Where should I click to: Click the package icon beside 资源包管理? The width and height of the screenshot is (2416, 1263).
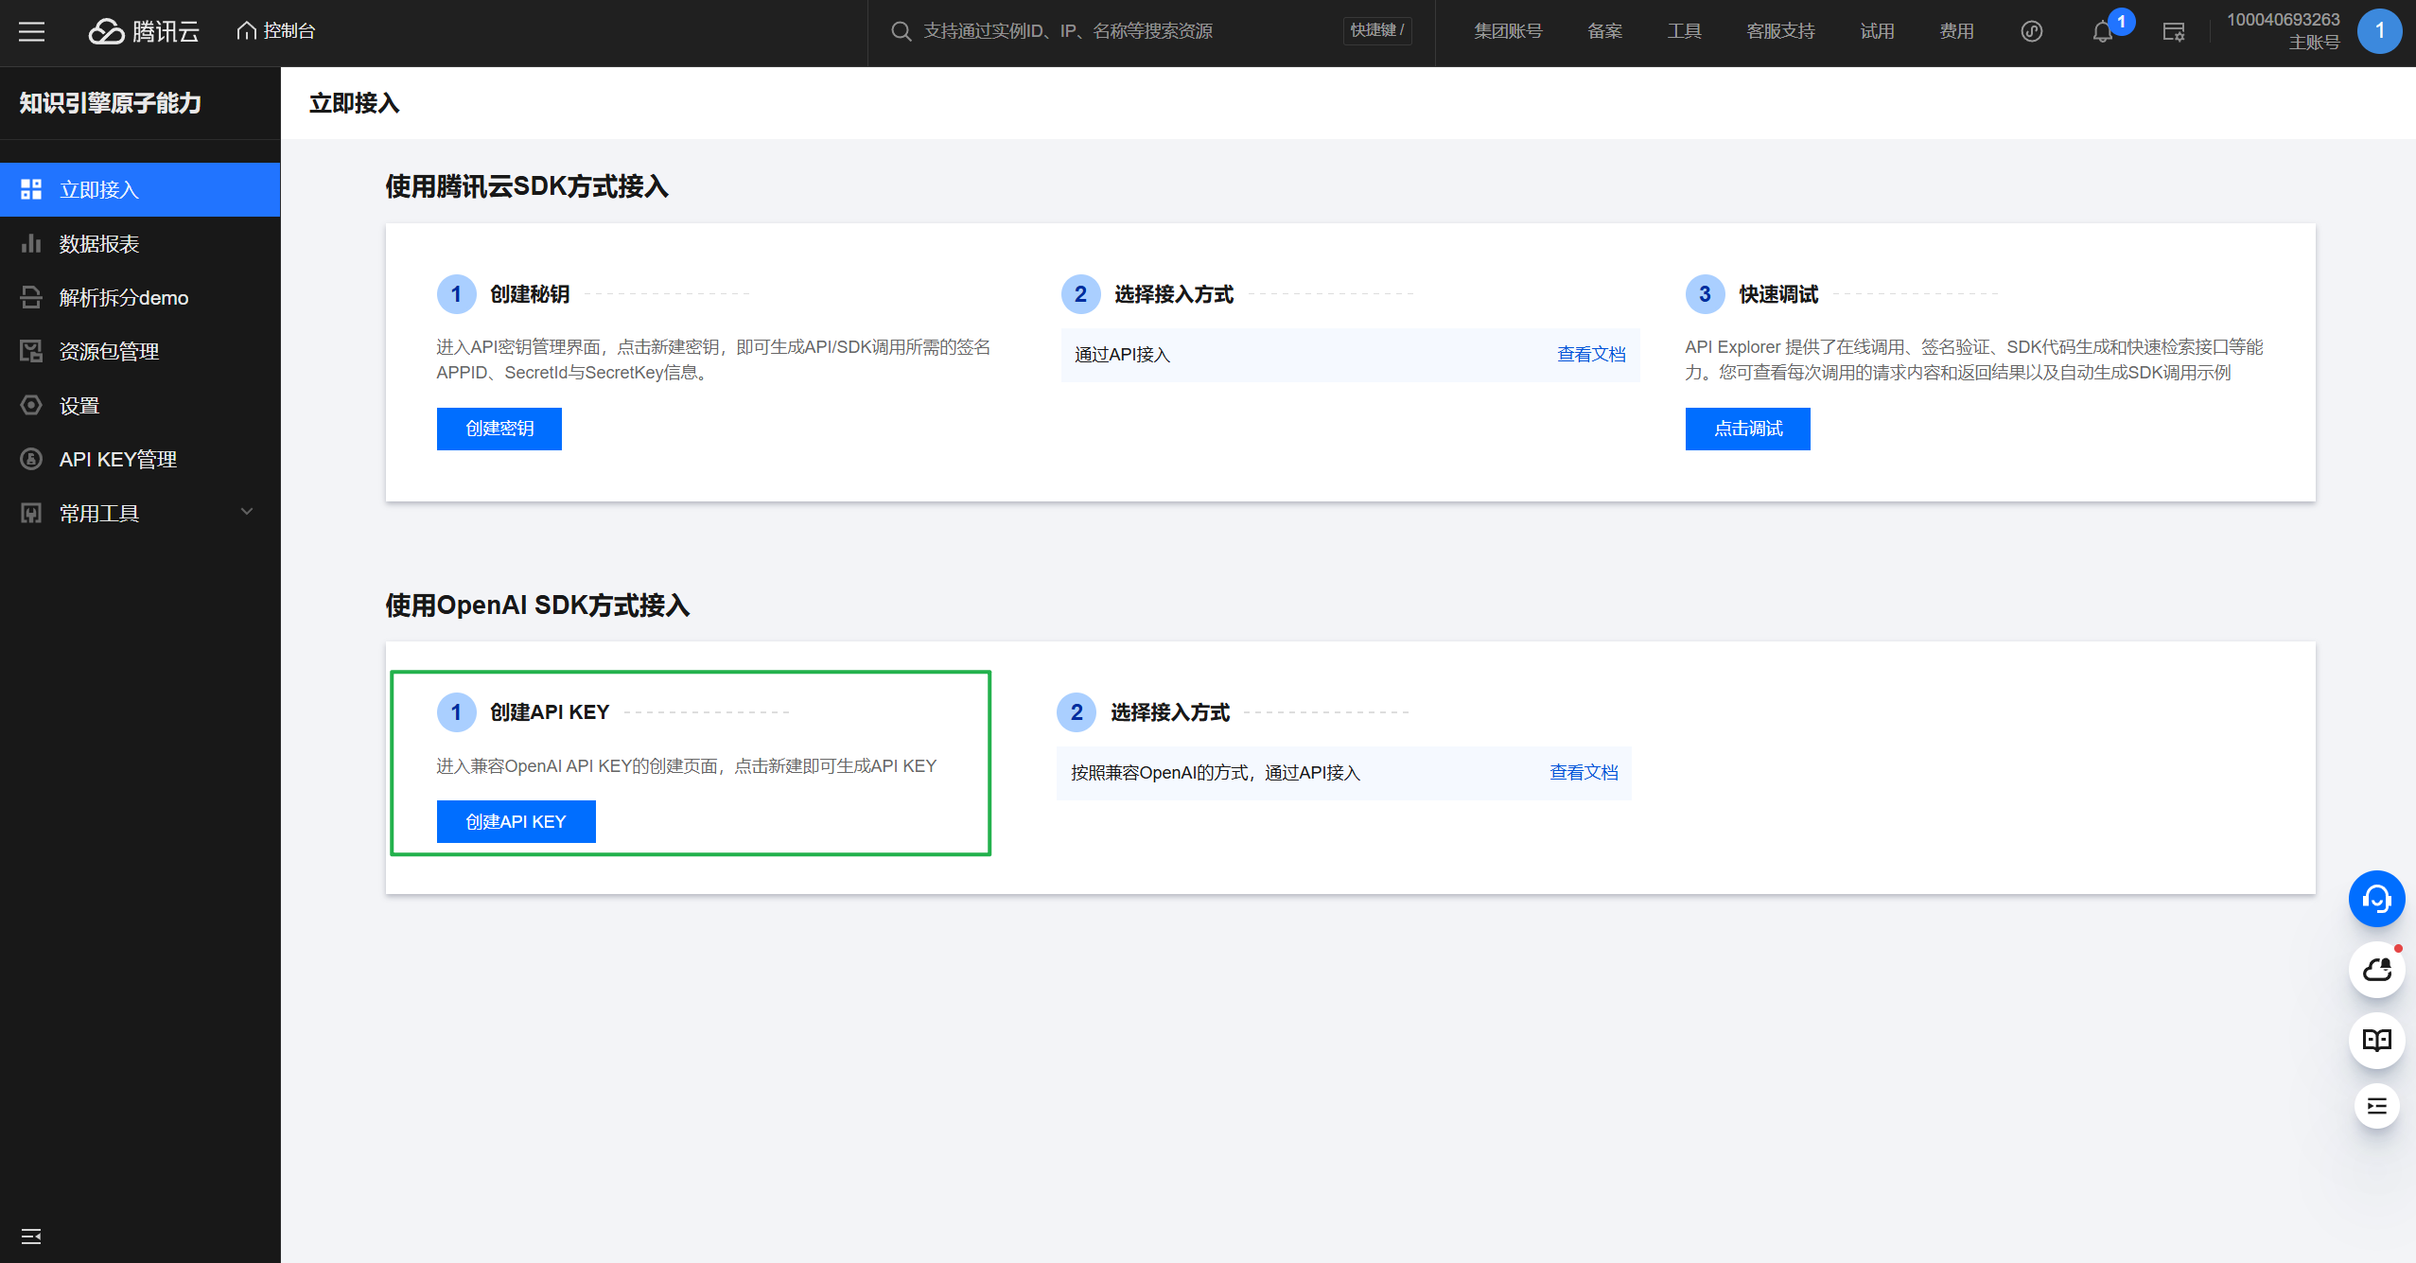coord(31,351)
